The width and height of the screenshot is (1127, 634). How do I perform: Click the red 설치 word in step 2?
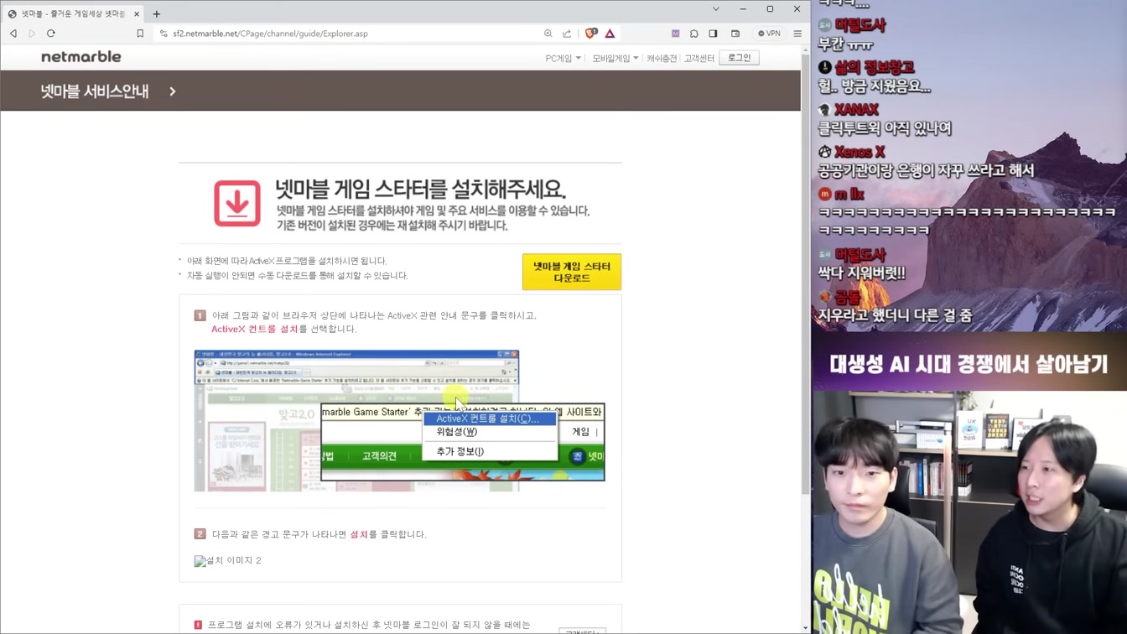(x=359, y=534)
